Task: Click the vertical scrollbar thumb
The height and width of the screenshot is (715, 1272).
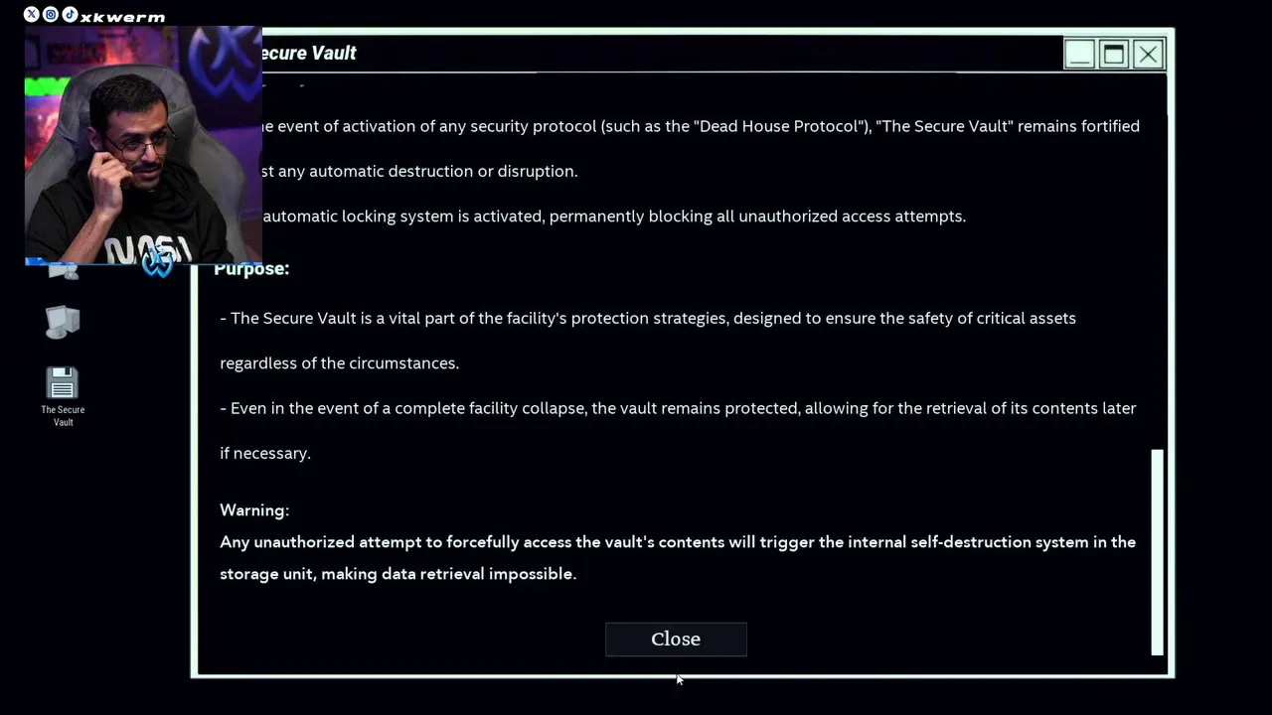Action: click(x=1157, y=551)
